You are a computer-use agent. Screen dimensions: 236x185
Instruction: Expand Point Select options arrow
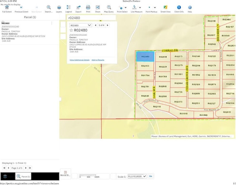click(126, 7)
